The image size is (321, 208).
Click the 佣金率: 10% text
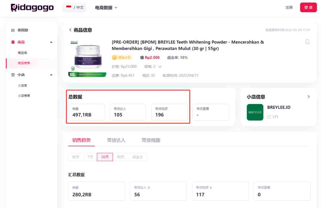(177, 58)
